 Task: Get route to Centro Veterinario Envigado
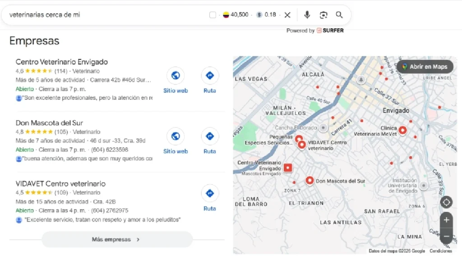[x=210, y=76]
